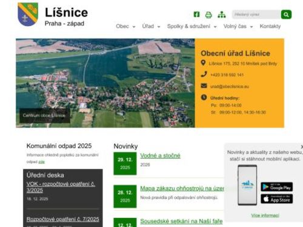Click the Praha - západ subtitle

(x=64, y=24)
